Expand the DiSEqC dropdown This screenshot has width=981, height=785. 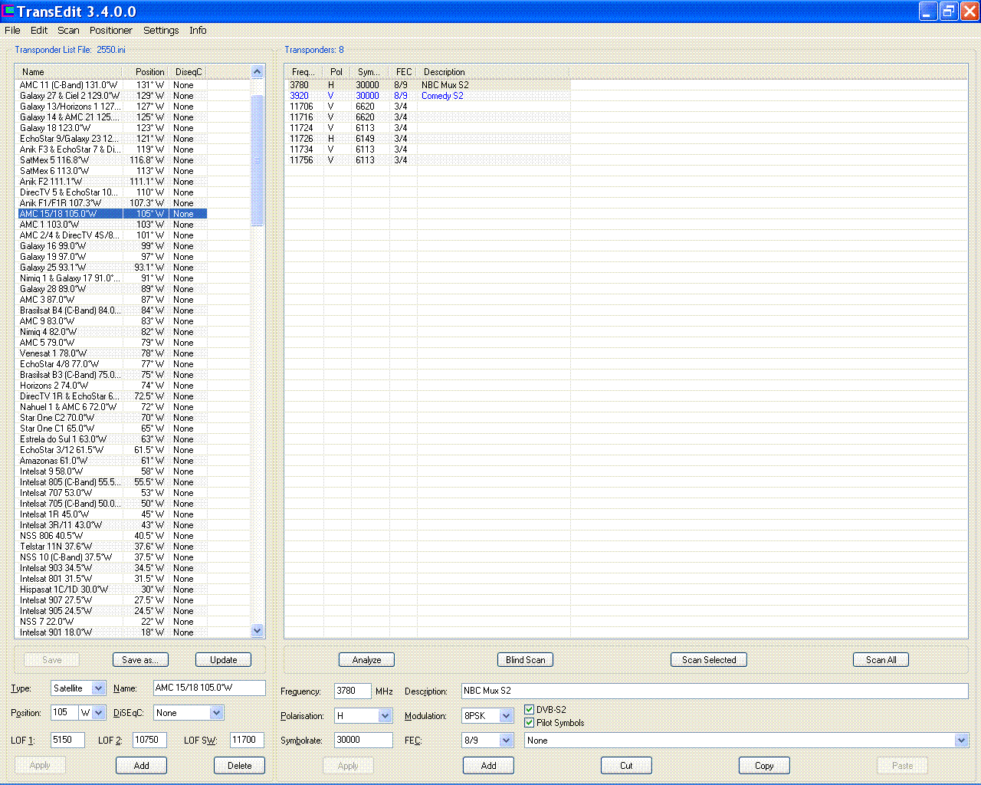[x=216, y=713]
